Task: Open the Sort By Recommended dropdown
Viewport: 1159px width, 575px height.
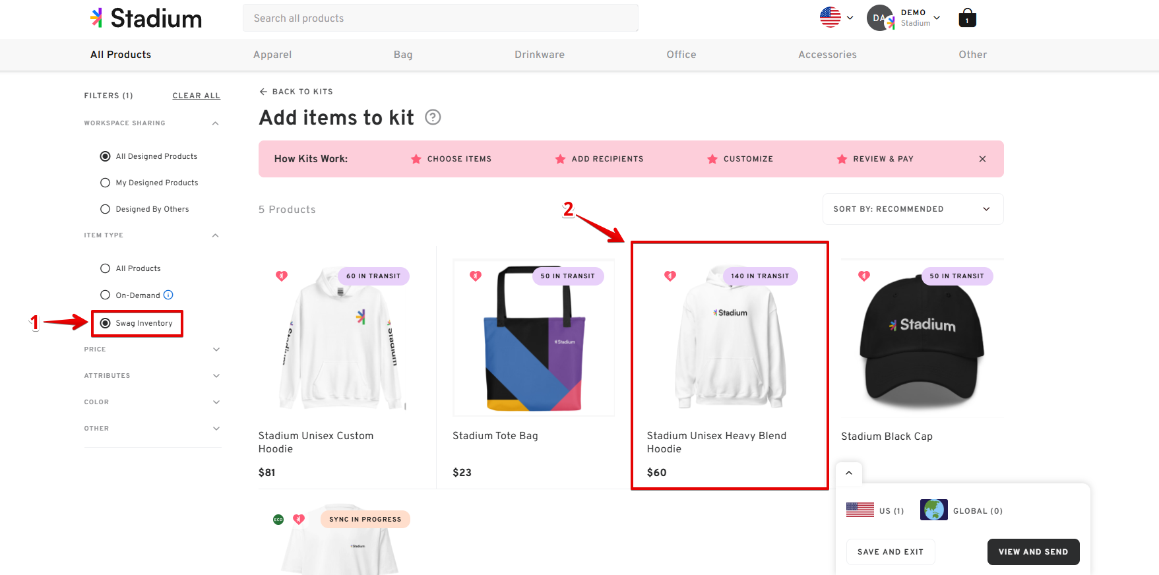Action: coord(913,209)
